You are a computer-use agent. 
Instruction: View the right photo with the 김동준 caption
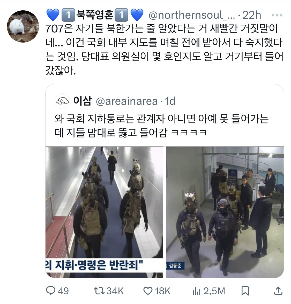click(225, 212)
